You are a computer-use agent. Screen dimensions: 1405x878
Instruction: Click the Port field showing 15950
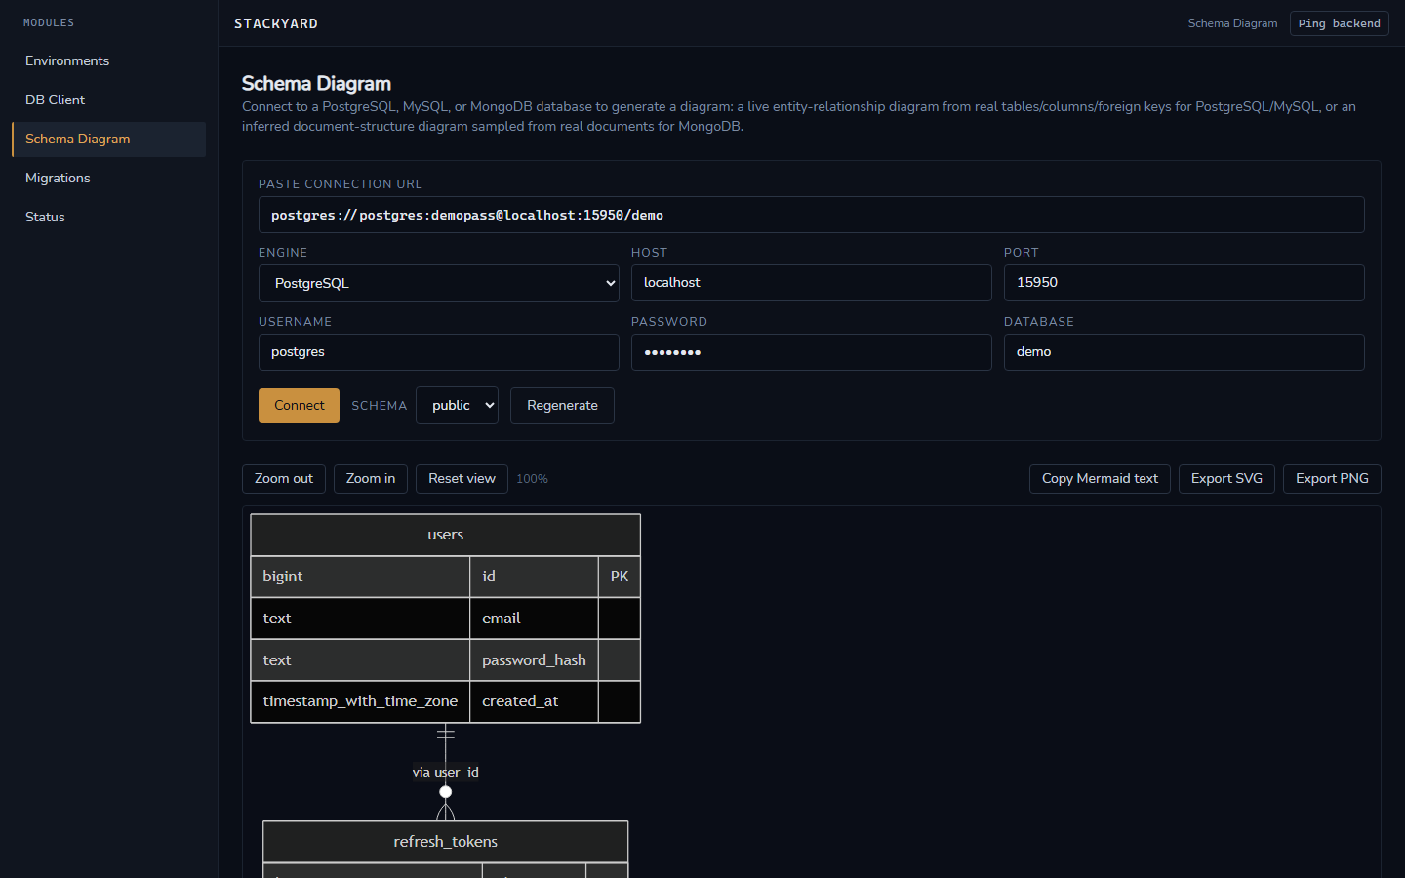(1184, 283)
